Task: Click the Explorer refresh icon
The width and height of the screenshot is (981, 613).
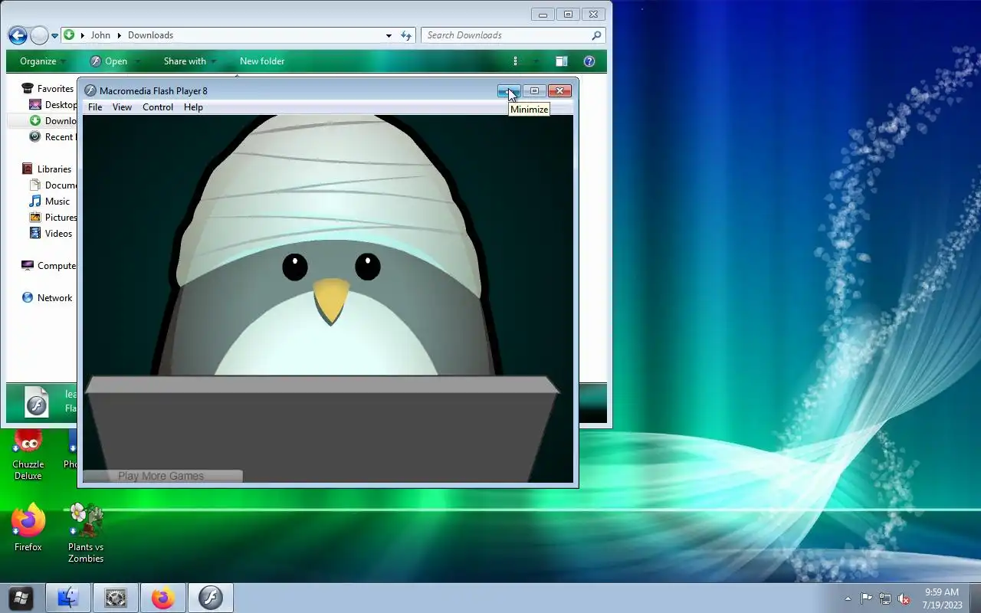Action: [406, 35]
